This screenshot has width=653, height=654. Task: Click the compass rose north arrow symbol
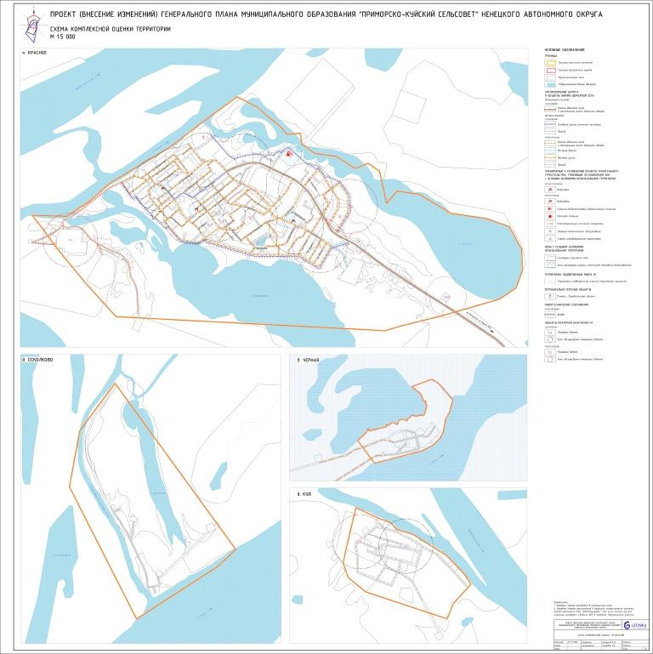pyautogui.click(x=32, y=26)
